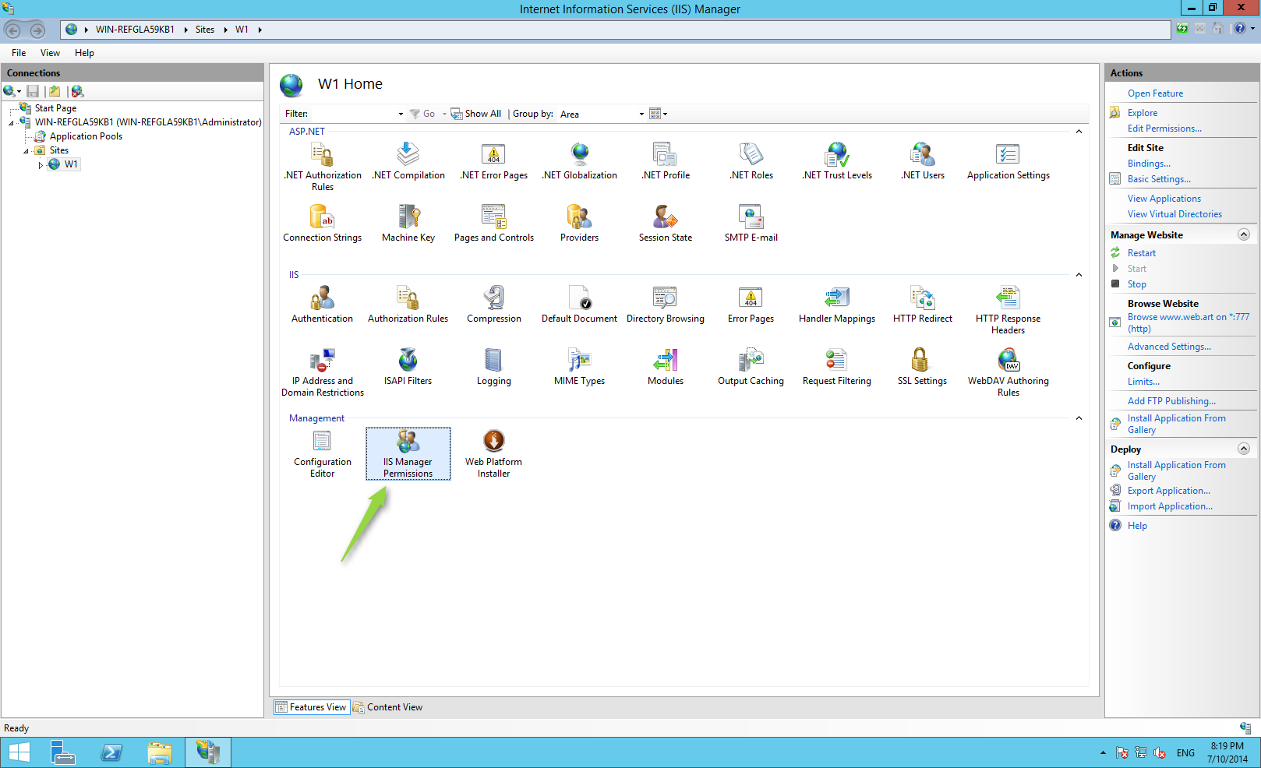Open IP Address and Domain Restrictions
The height and width of the screenshot is (768, 1261).
[x=323, y=372]
